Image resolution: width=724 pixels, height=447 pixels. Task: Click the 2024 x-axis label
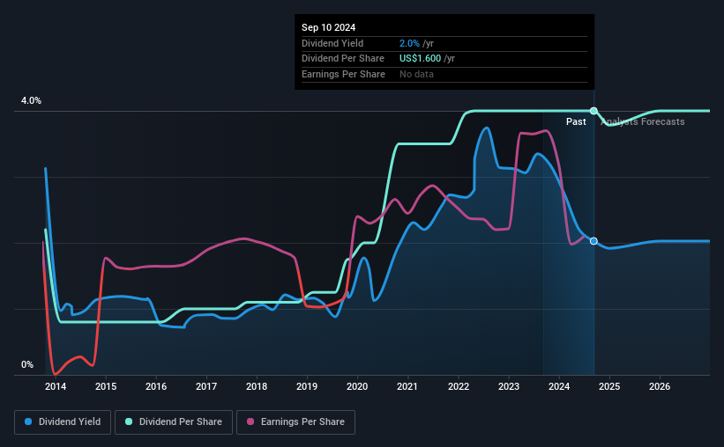(559, 386)
